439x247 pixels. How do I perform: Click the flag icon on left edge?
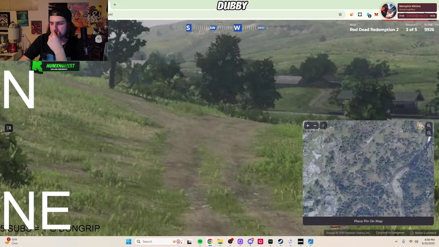[9, 128]
